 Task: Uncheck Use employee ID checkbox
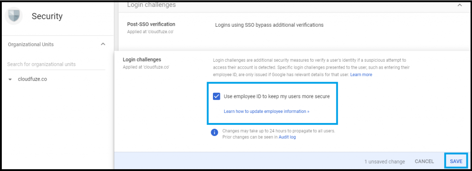pos(217,96)
